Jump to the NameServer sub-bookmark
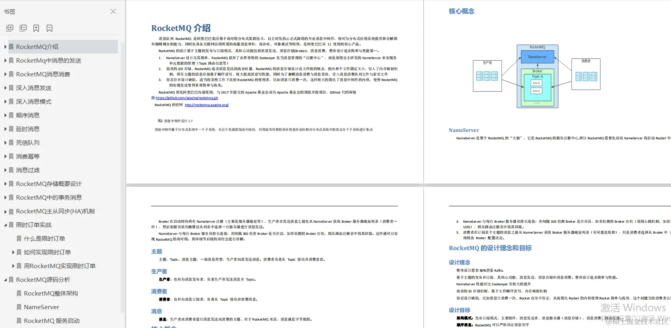The width and height of the screenshot is (671, 328). (42, 307)
